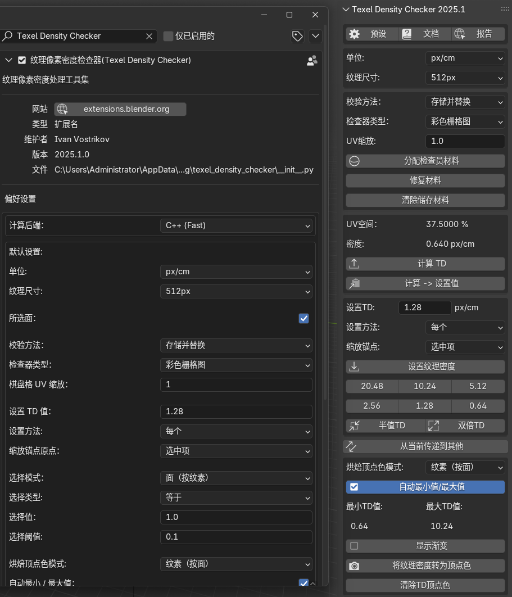Click 修复材料 button
The width and height of the screenshot is (512, 597).
(x=425, y=180)
